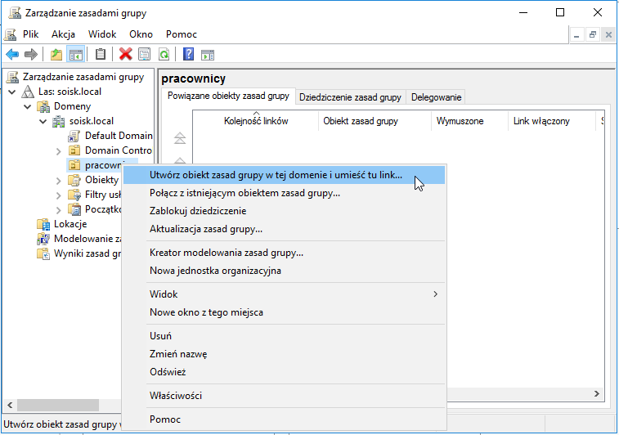
Task: Select Zablokuj dziedziczenie from context menu
Action: [284, 211]
